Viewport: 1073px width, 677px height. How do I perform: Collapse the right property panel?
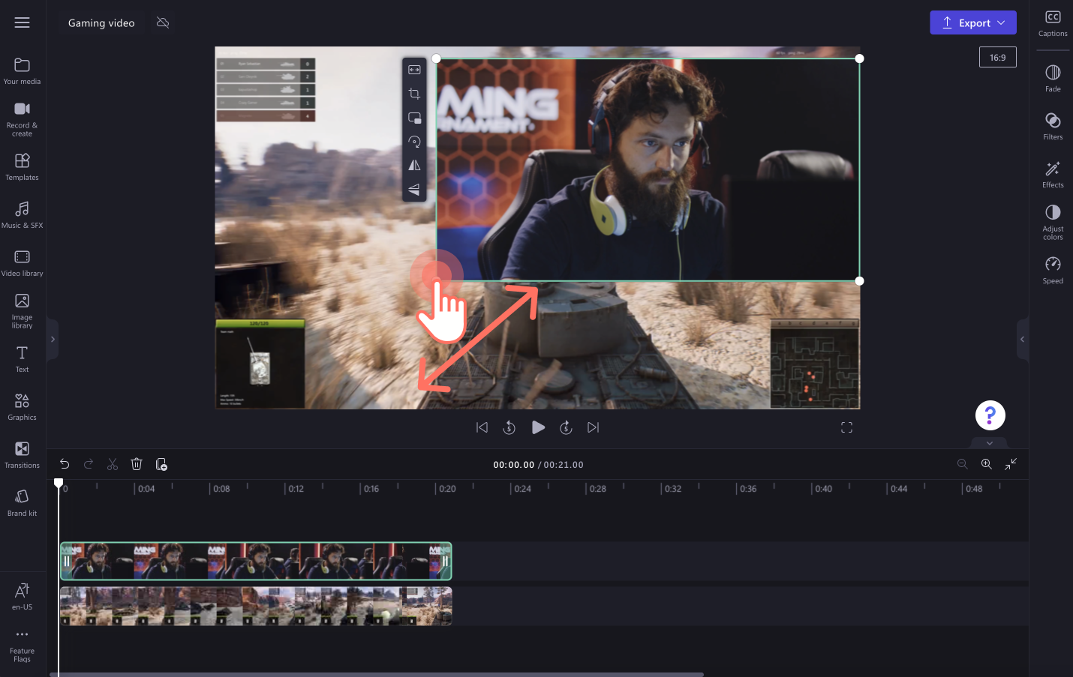point(1022,340)
